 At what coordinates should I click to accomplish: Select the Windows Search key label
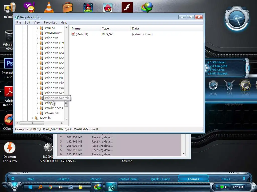[x=57, y=98]
